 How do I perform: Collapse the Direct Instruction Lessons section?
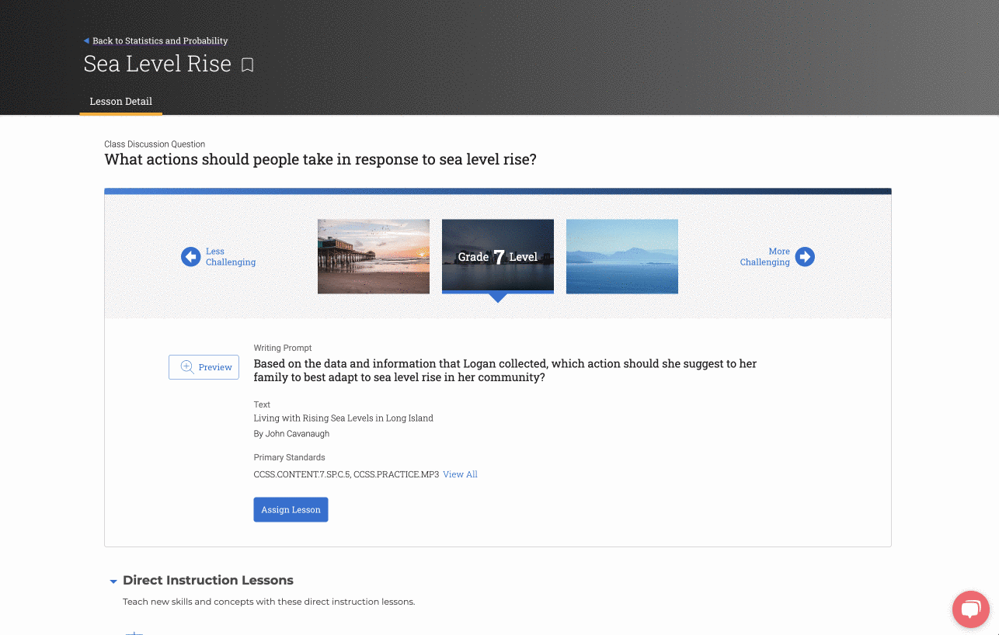[113, 581]
